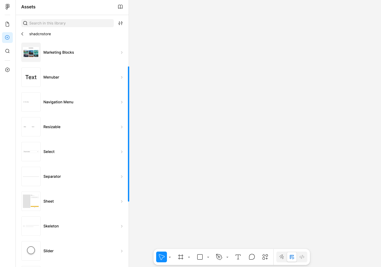The height and width of the screenshot is (267, 381).
Task: Click the Slider circle thumbnail
Action: pos(31,251)
